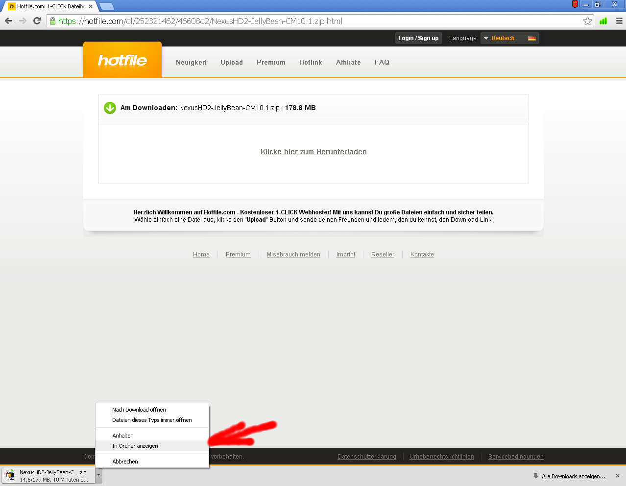Viewport: 626px width, 486px height.
Task: Click the hotfile logo
Action: click(122, 60)
